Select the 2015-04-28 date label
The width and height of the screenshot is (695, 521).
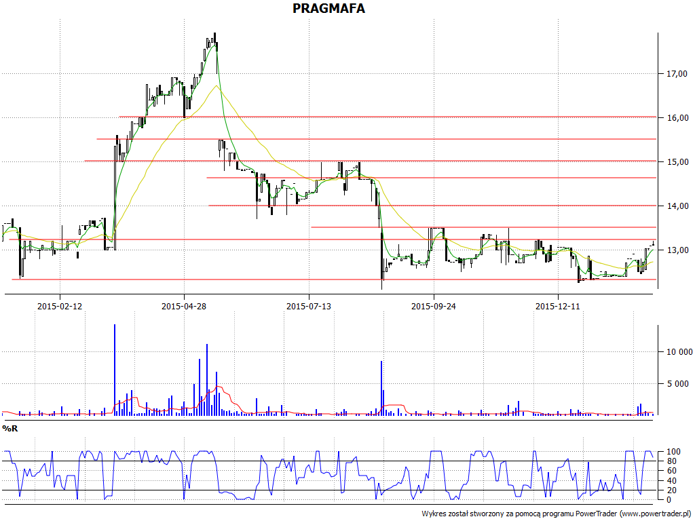[x=184, y=306]
